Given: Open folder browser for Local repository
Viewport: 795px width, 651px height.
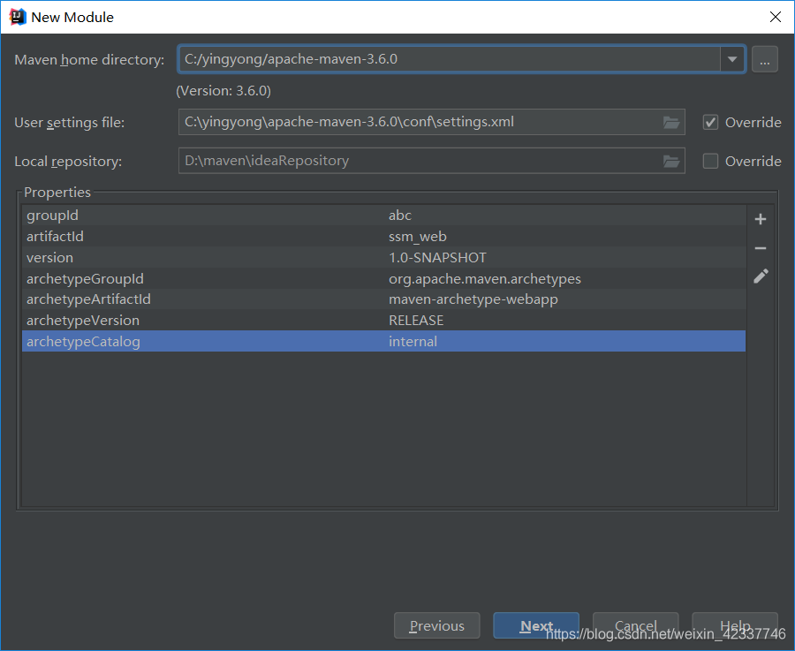Looking at the screenshot, I should coord(671,162).
